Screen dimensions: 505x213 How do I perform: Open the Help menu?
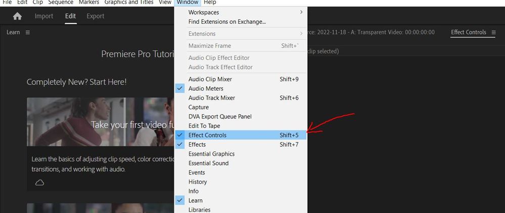point(210,3)
